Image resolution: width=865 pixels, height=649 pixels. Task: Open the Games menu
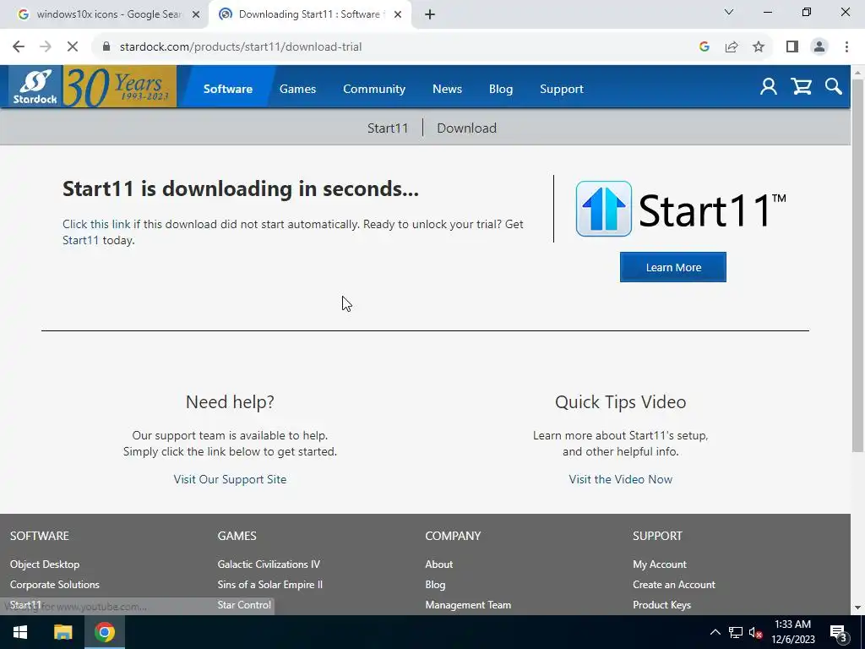click(297, 89)
